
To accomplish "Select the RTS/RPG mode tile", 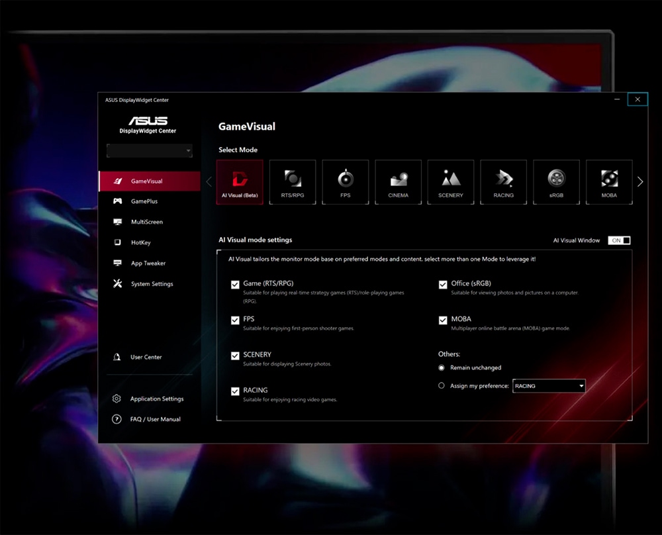I will tap(293, 182).
